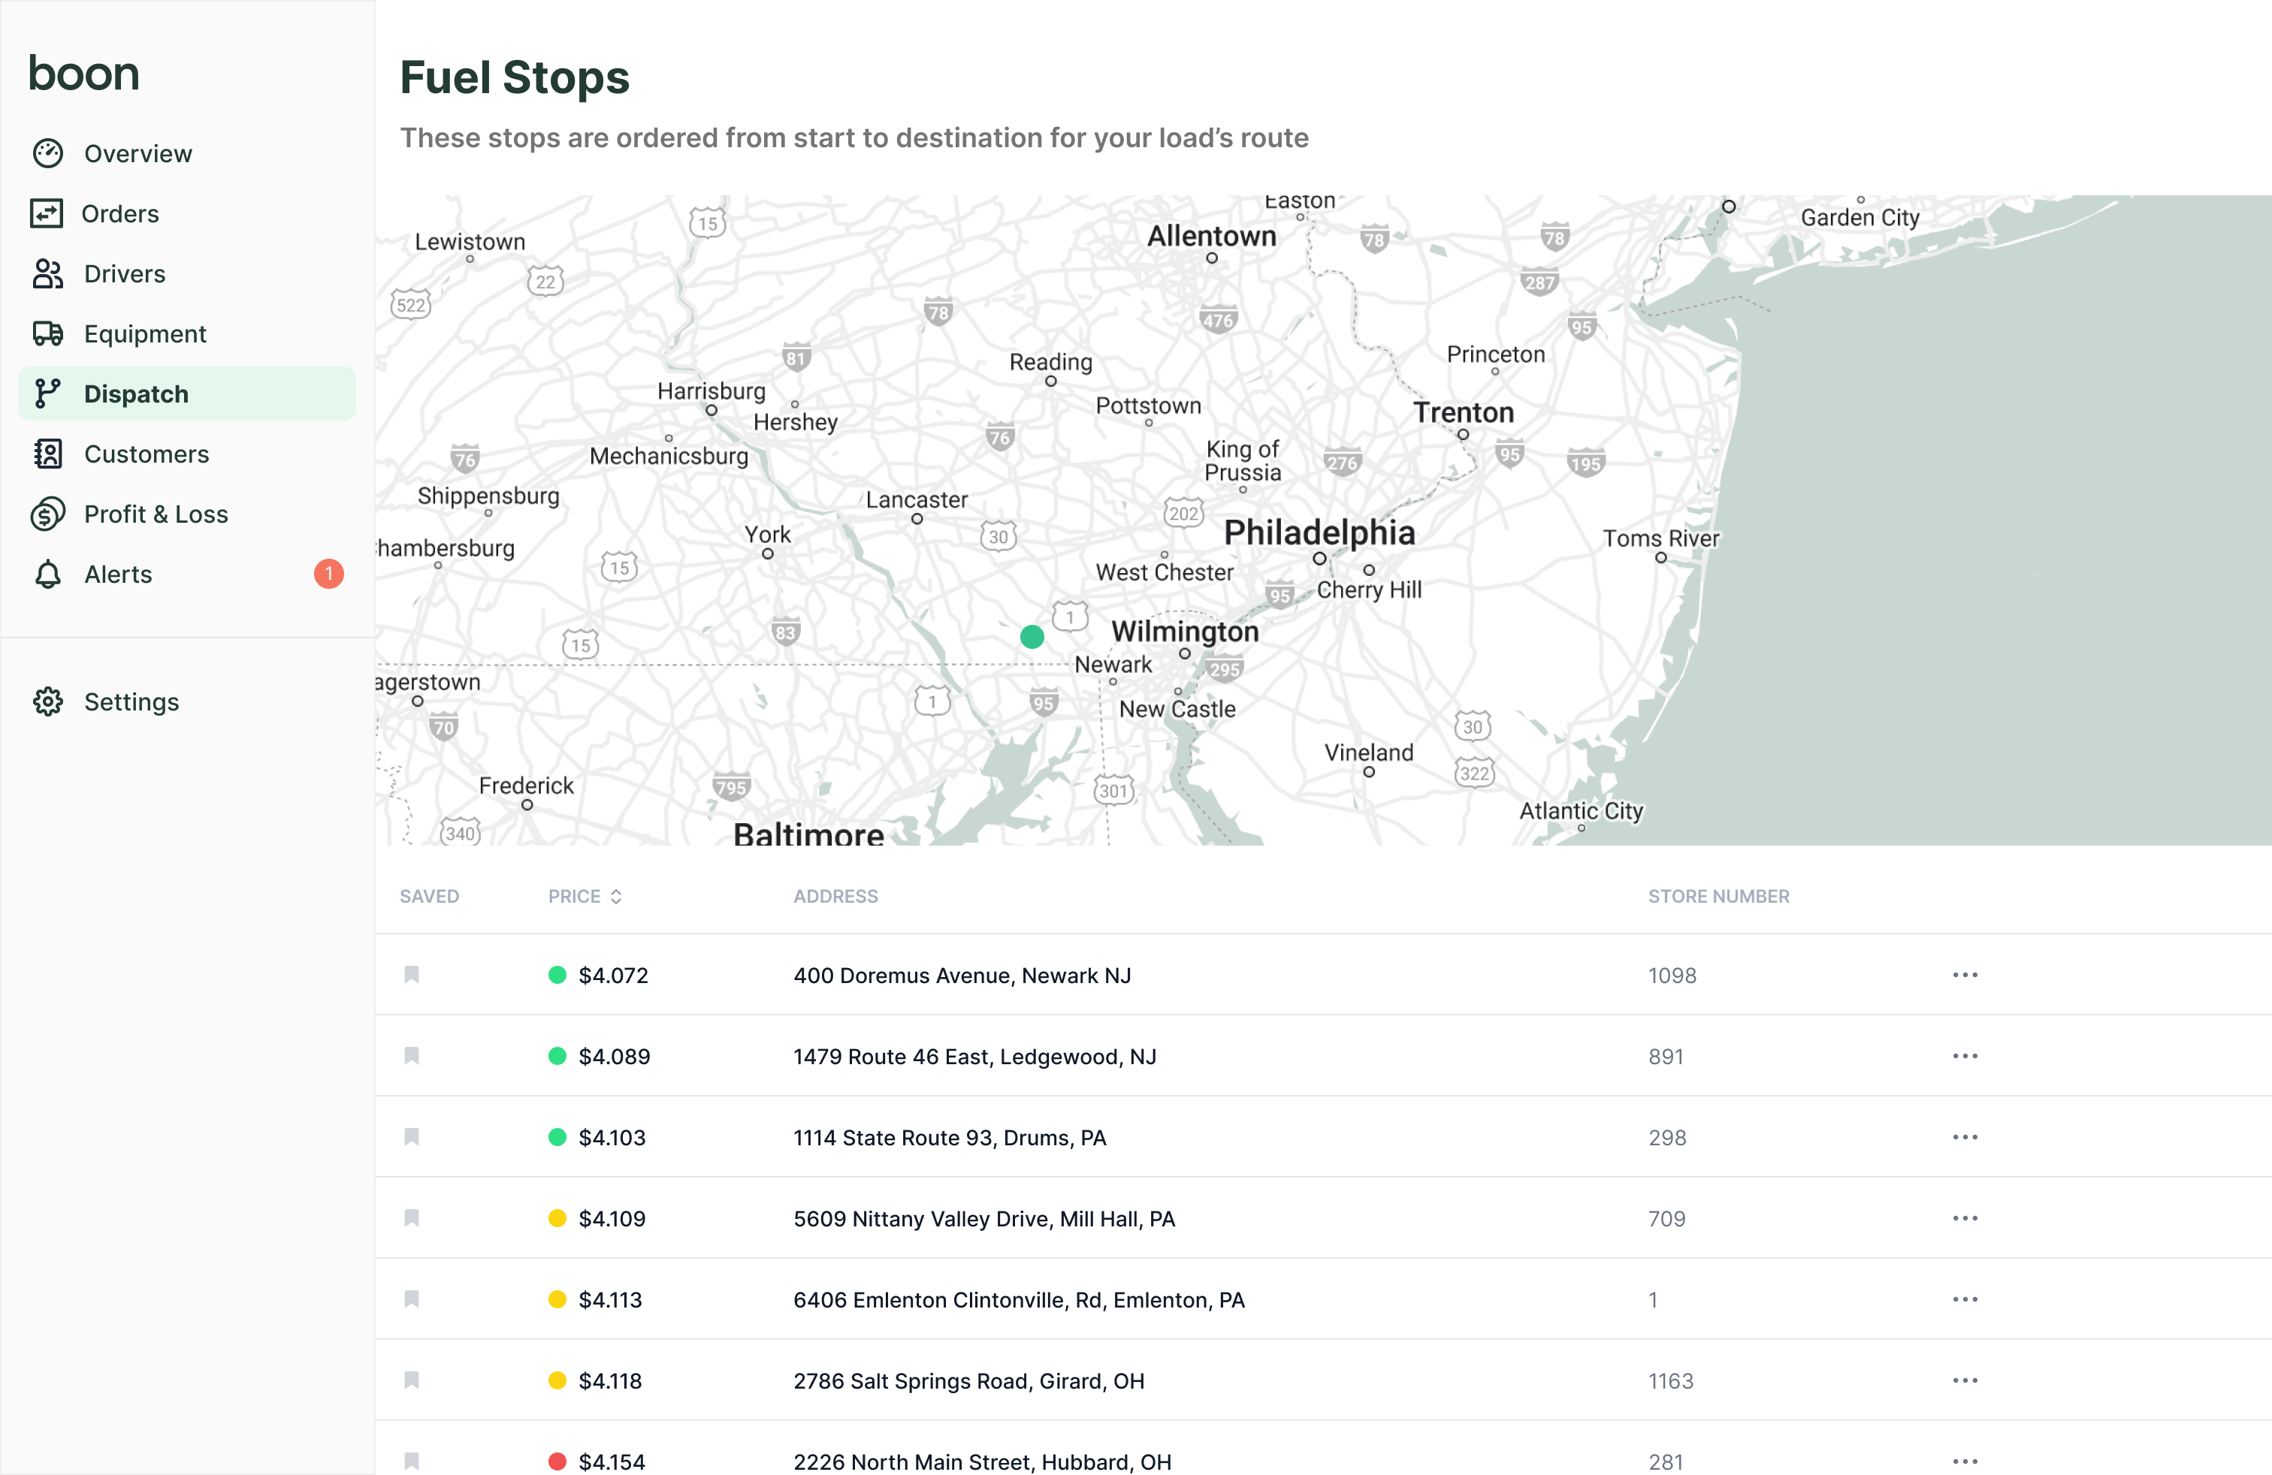Viewport: 2272px width, 1475px height.
Task: Click the green fuel stop map marker
Action: pos(1032,636)
